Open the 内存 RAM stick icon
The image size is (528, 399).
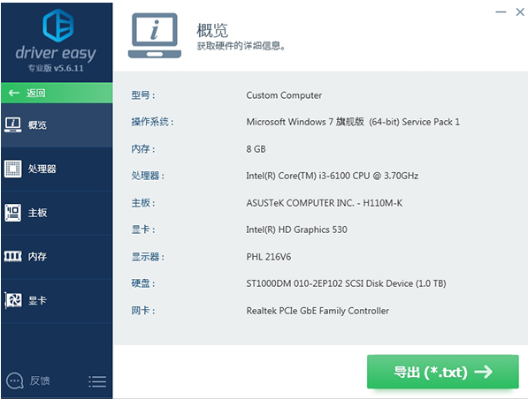[12, 257]
